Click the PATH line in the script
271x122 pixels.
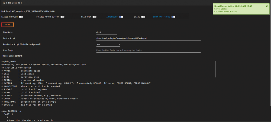point(44,65)
